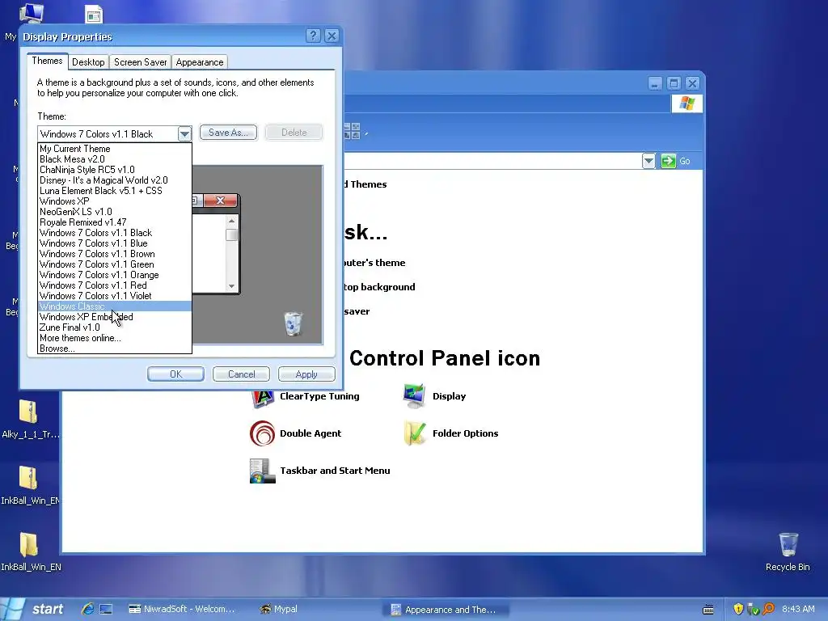Choose Windows Classic from theme list
Viewport: 828px width, 621px height.
coord(115,306)
